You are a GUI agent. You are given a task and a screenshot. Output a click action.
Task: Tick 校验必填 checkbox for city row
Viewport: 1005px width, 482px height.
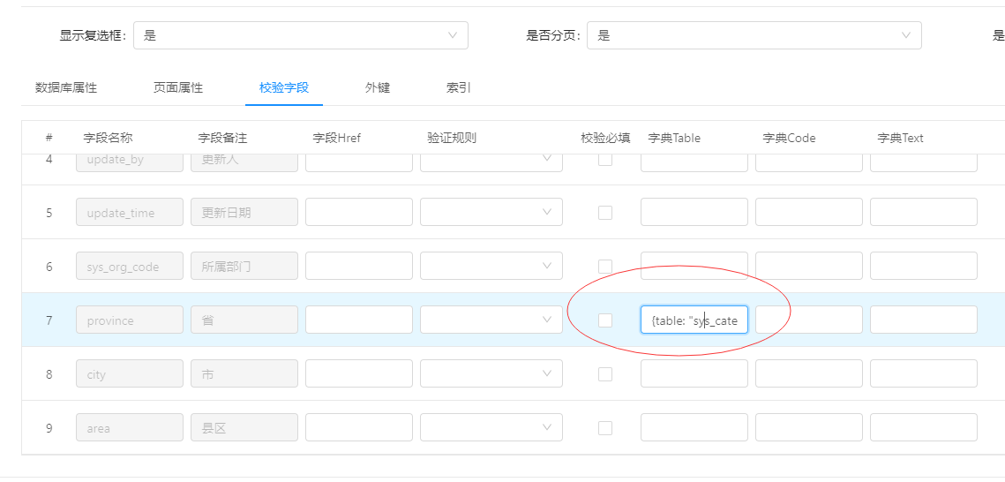pos(605,373)
